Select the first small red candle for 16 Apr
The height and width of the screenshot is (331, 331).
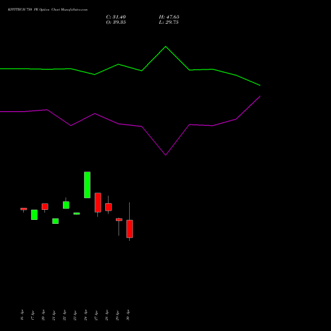coord(24,209)
